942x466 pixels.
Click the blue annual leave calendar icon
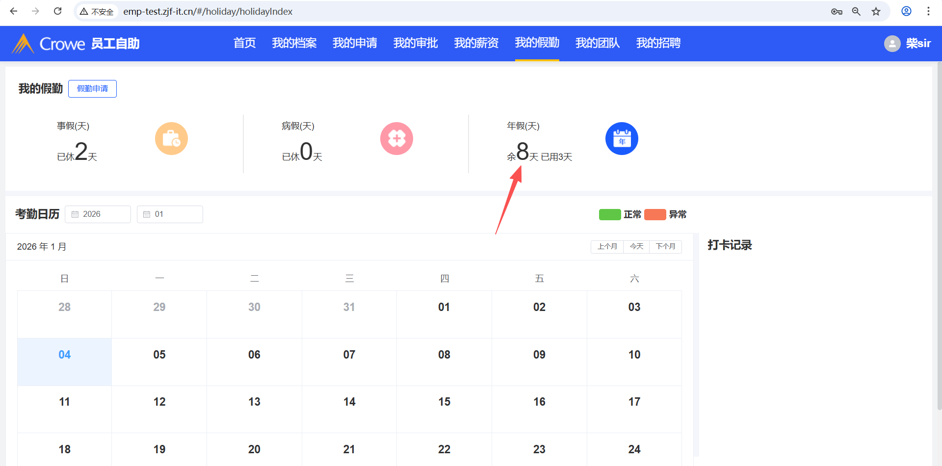(622, 138)
